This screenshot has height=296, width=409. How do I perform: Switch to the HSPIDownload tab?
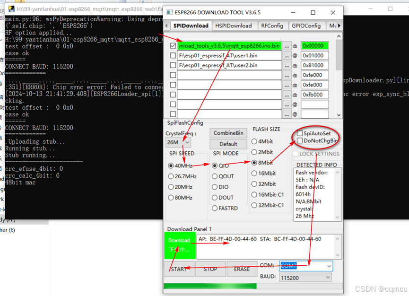click(x=235, y=26)
